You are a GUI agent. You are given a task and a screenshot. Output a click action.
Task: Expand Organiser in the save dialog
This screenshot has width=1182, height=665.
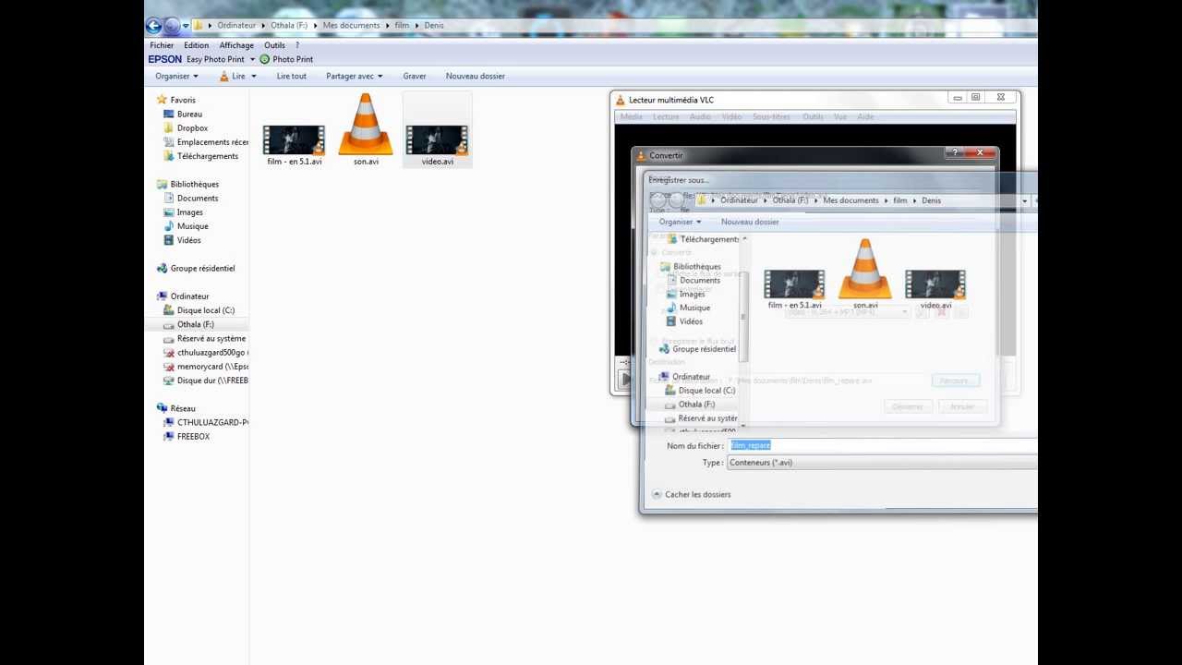click(680, 222)
